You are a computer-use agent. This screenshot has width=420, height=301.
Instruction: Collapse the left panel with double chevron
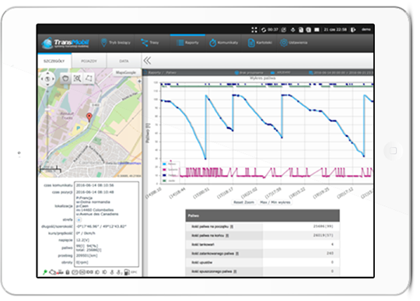(x=147, y=61)
